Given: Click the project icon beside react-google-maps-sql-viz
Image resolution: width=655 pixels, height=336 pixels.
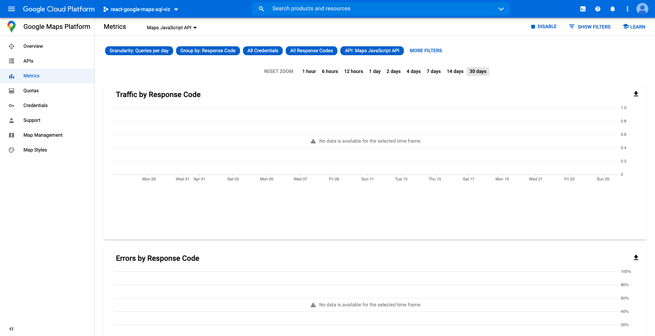Looking at the screenshot, I should pos(106,9).
